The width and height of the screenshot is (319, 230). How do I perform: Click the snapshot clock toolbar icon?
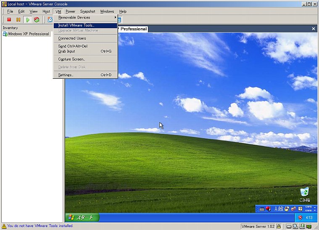pos(50,19)
